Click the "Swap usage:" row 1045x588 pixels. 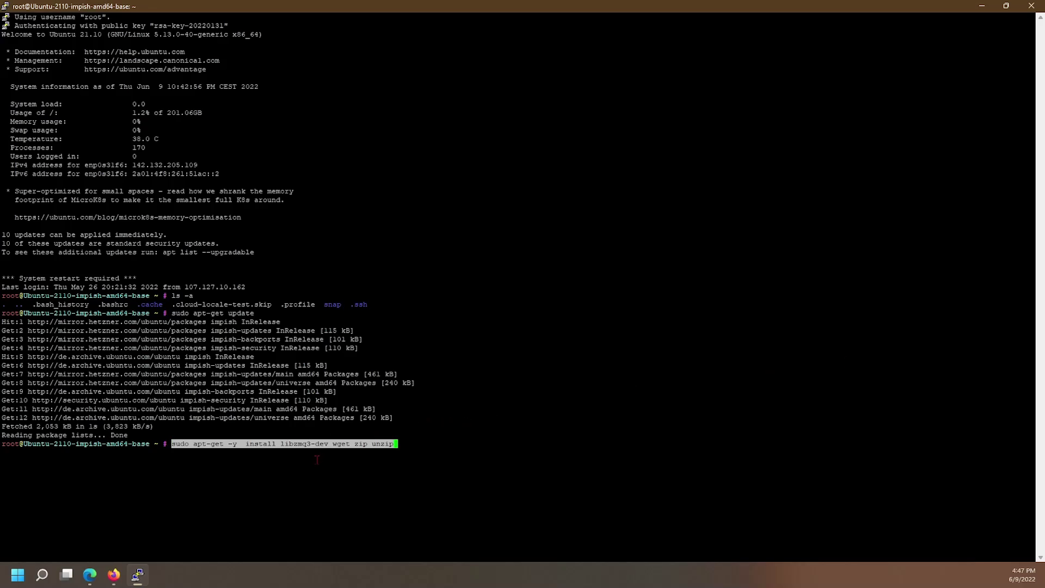[75, 131]
